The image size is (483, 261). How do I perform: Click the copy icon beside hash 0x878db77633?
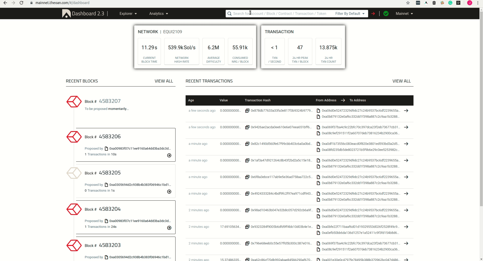coord(247,111)
